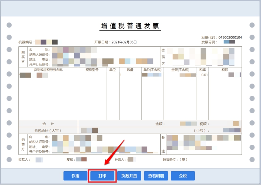Image resolution: width=261 pixels, height=185 pixels.
Task: Click the 收款人 field
Action: (39, 160)
